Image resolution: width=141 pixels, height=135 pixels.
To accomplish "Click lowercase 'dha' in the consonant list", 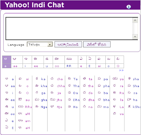I will [91, 100].
